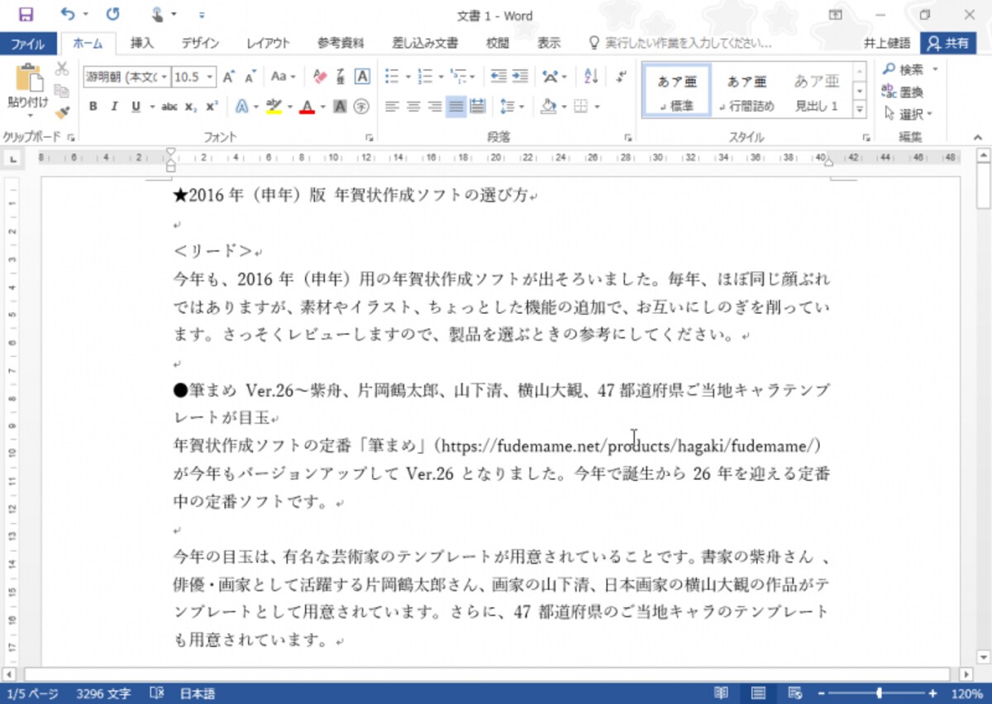Open the font size 10.5 dropdown
The image size is (992, 704).
[x=210, y=77]
